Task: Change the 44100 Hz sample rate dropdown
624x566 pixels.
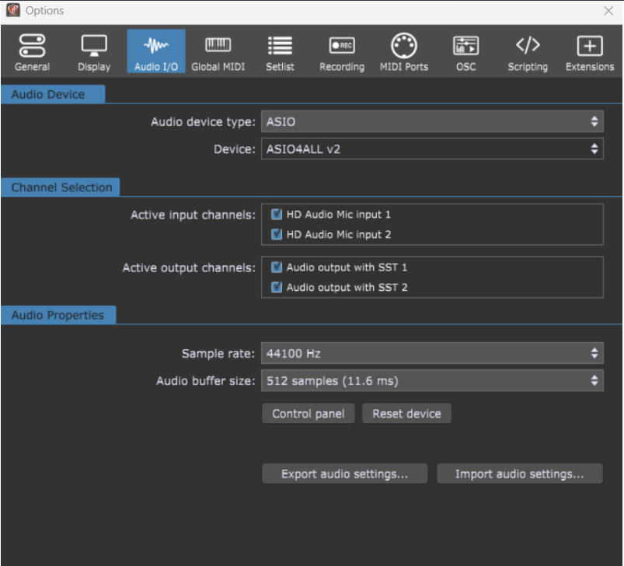Action: tap(432, 354)
